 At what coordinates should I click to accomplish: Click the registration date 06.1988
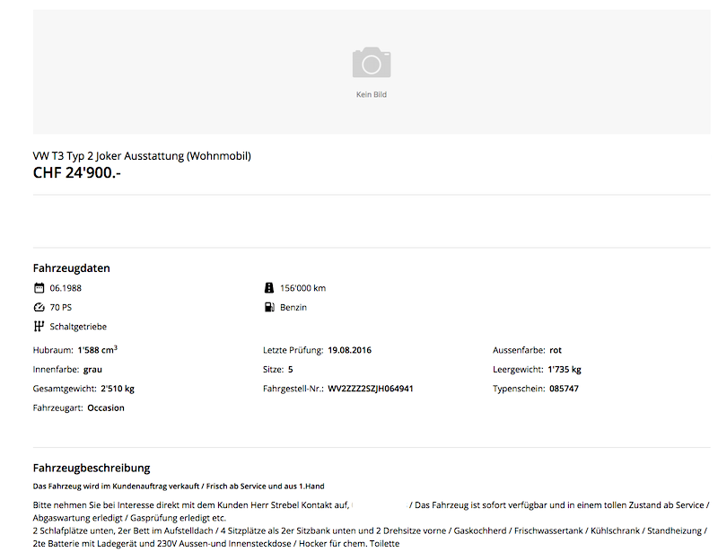point(66,288)
